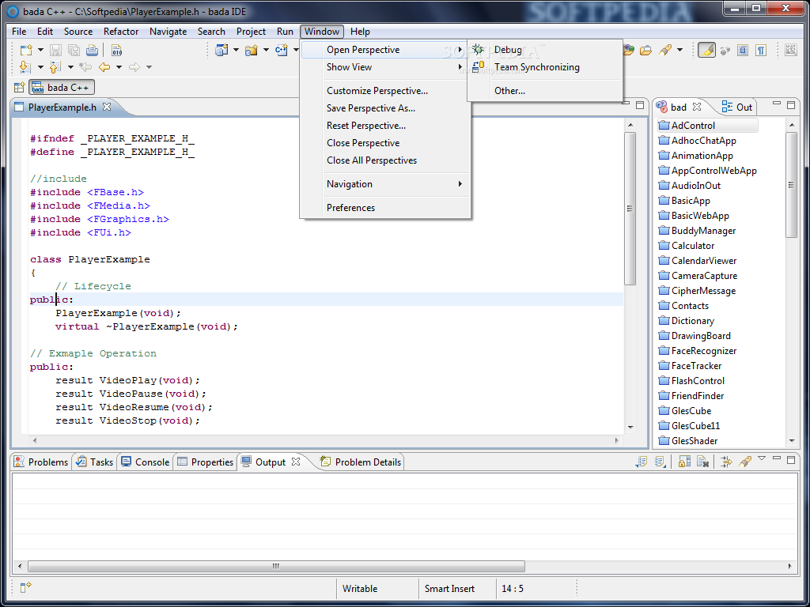This screenshot has width=810, height=607.
Task: Toggle Mark Occurrences highlighter button
Action: [x=706, y=50]
